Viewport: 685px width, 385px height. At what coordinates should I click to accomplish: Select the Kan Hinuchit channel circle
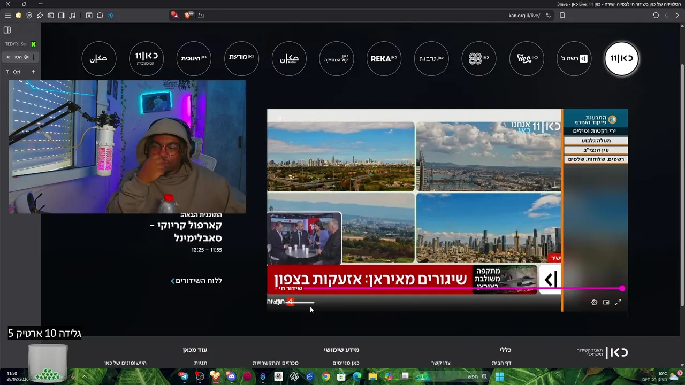coord(194,58)
